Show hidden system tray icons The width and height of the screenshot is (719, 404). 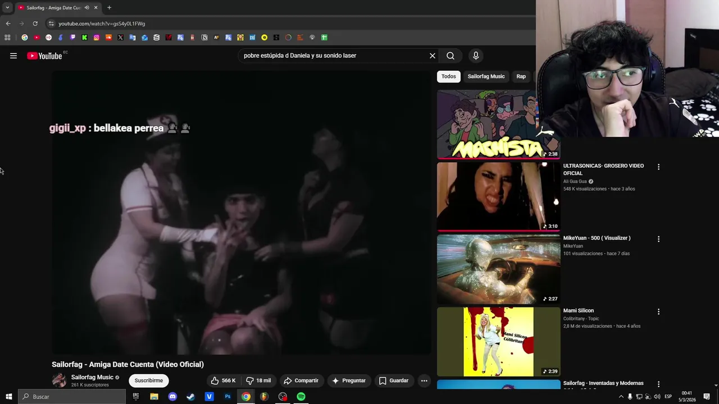[x=621, y=397]
